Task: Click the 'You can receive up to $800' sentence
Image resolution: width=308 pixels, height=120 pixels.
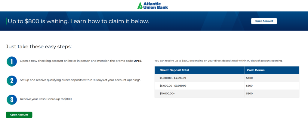Action: tap(218, 61)
